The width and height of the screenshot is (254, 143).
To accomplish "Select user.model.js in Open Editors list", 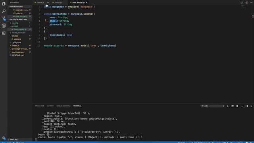I will (20, 17).
